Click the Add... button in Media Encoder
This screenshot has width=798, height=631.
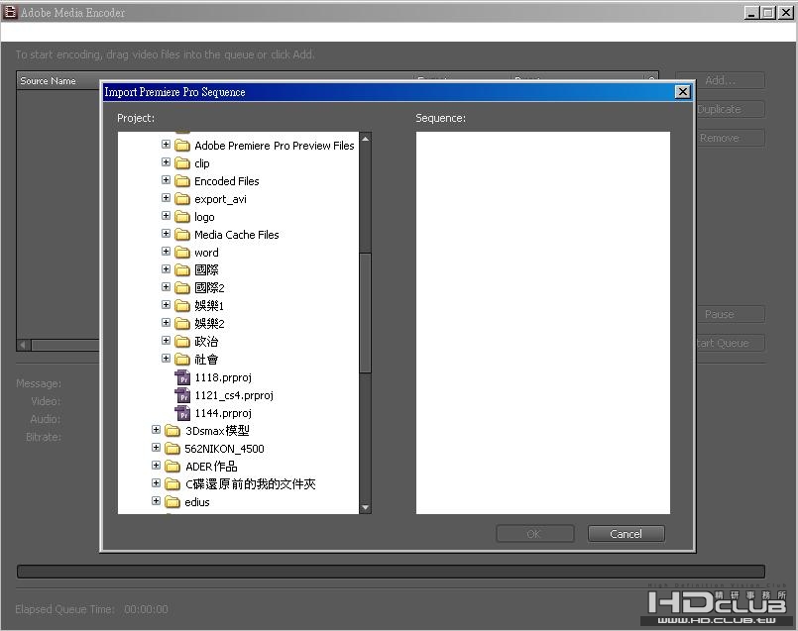[720, 80]
